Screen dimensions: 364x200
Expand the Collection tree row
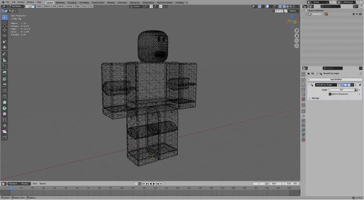click(x=306, y=14)
